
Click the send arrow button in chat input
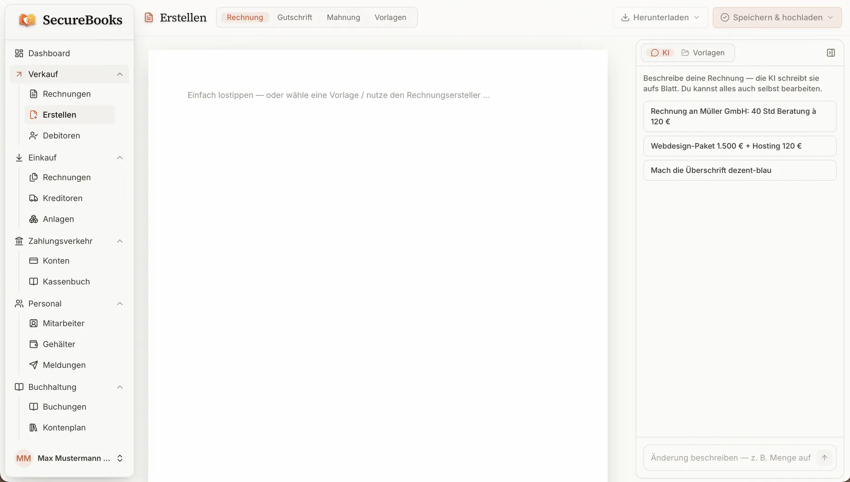(824, 457)
